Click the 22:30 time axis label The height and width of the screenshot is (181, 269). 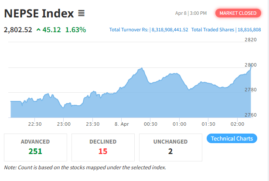click(x=35, y=124)
